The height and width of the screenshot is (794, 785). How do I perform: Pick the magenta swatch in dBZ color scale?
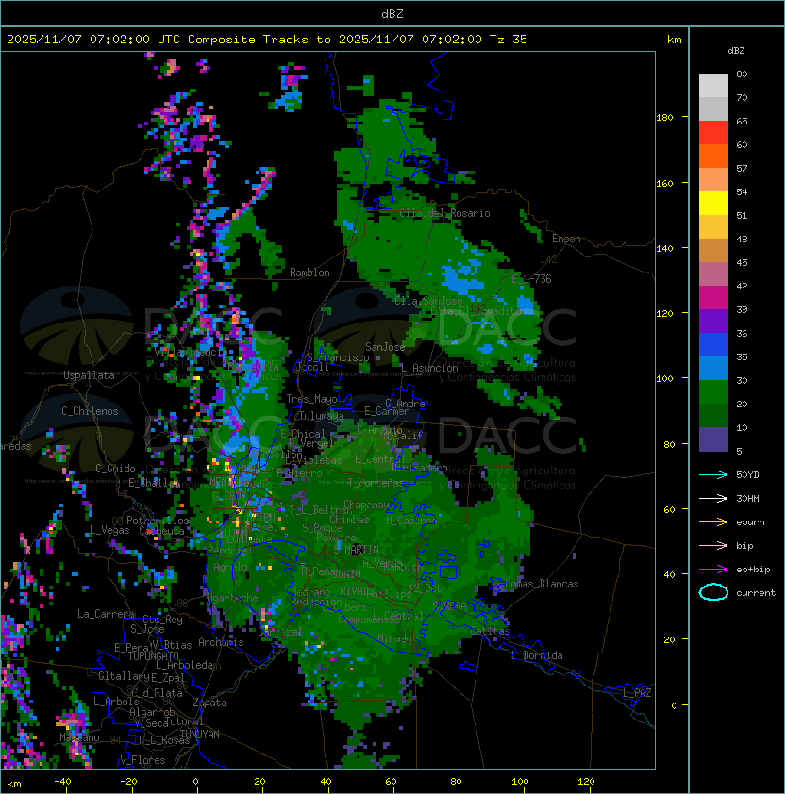pyautogui.click(x=713, y=298)
